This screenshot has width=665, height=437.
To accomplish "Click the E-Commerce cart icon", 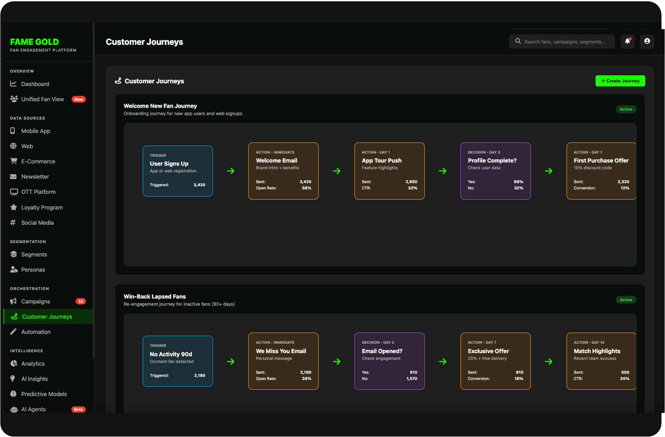I will [14, 161].
